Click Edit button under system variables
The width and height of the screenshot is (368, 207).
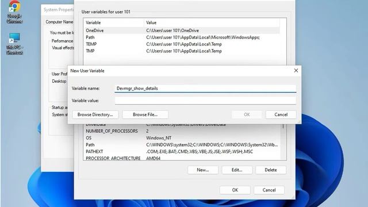[237, 170]
